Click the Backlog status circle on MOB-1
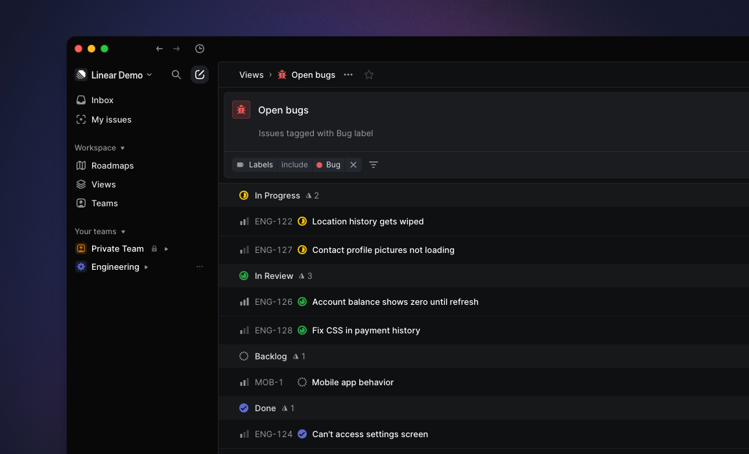Screen dimensions: 749x454 pos(301,382)
